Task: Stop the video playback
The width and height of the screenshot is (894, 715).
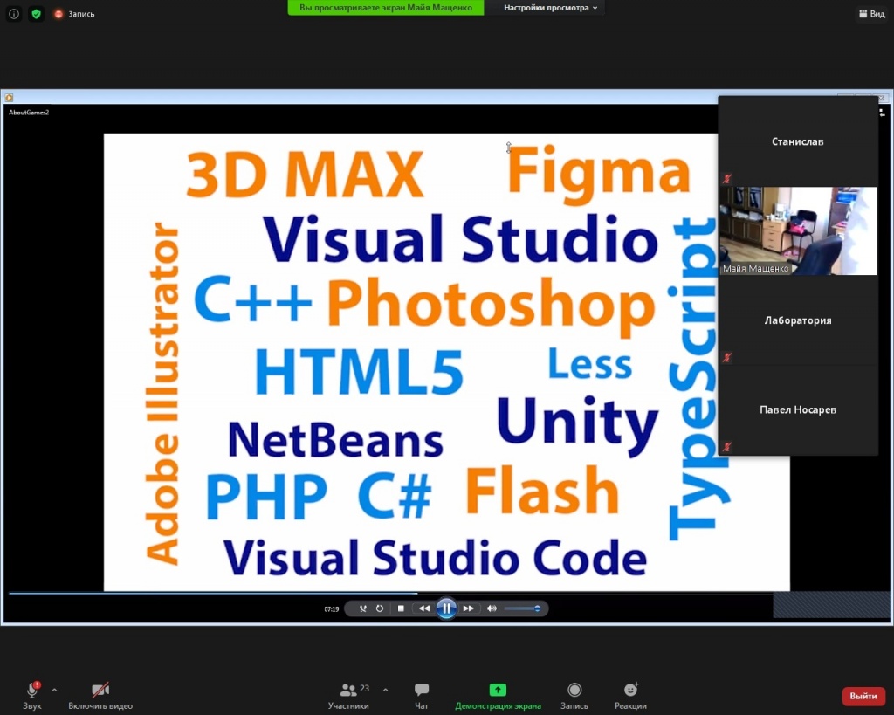Action: pyautogui.click(x=401, y=608)
